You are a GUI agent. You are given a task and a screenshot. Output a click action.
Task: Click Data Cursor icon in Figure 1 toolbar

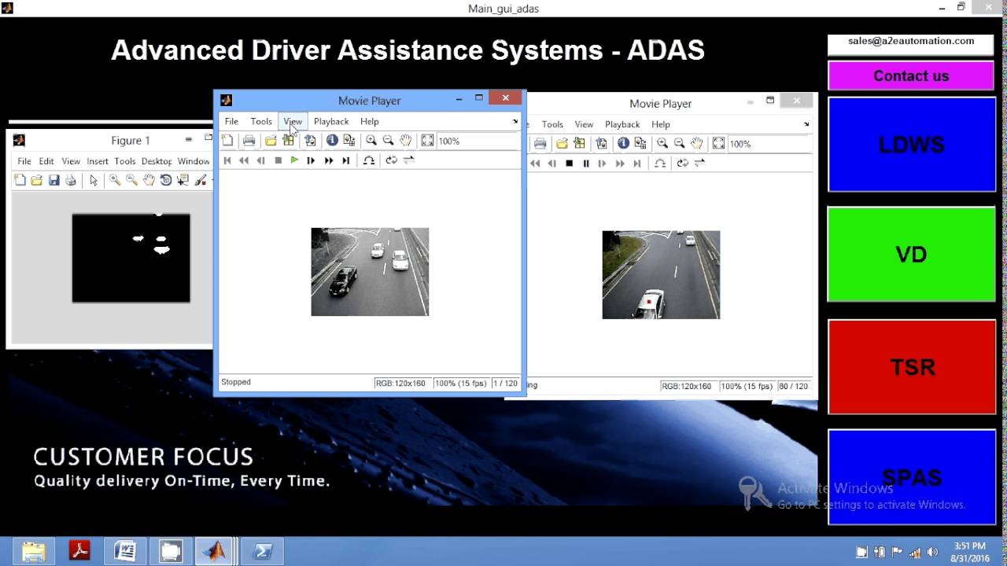(x=183, y=180)
